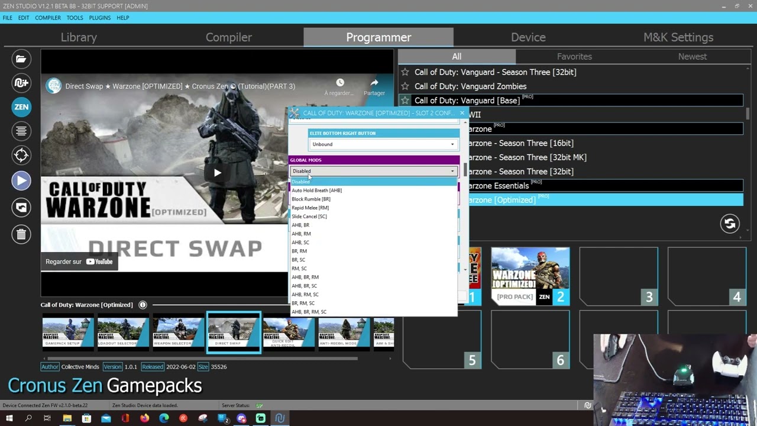Open Elite Bottom Right Button Unbound dropdown

coord(383,144)
